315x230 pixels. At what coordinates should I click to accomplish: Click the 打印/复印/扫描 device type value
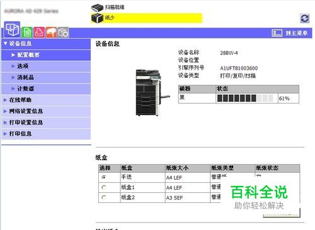coord(238,76)
